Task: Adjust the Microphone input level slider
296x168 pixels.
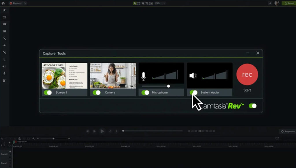Action: pos(168,86)
